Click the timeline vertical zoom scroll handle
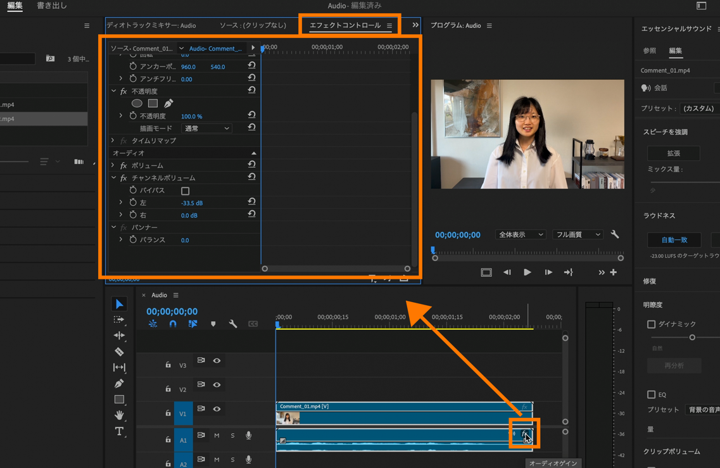This screenshot has height=468, width=720. click(565, 338)
